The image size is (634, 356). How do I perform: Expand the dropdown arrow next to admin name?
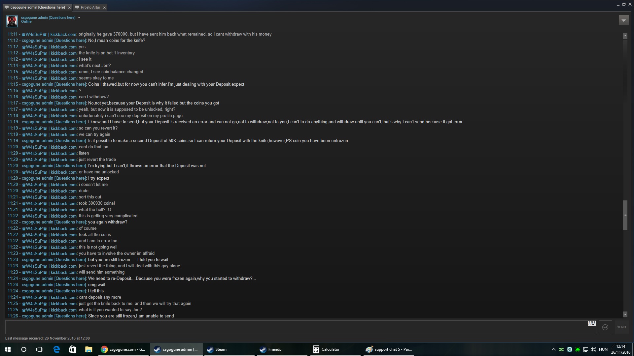tap(79, 18)
